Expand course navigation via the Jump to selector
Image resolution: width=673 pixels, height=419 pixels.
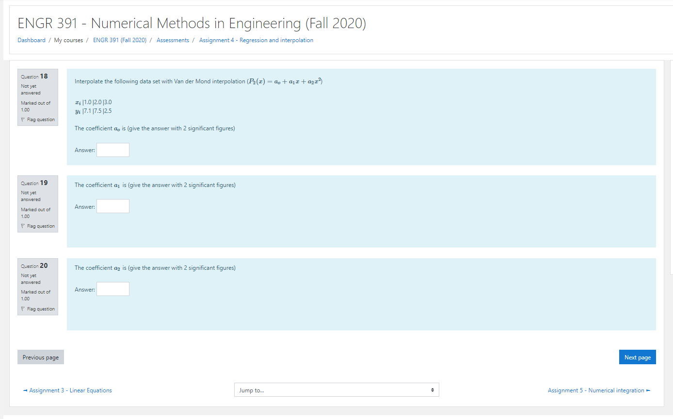pos(336,389)
